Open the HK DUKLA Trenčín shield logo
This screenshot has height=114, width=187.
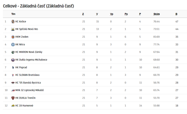(x=13, y=98)
